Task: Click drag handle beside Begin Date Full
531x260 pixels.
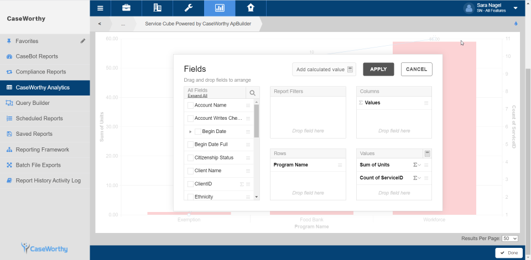Action: [x=248, y=145]
